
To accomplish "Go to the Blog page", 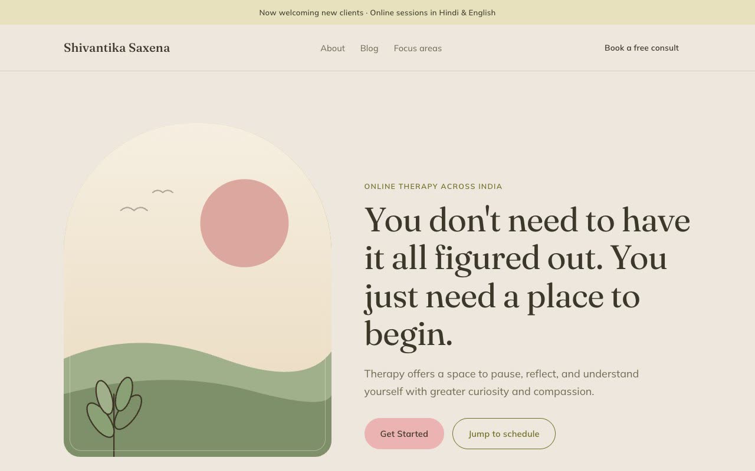I will click(x=369, y=48).
